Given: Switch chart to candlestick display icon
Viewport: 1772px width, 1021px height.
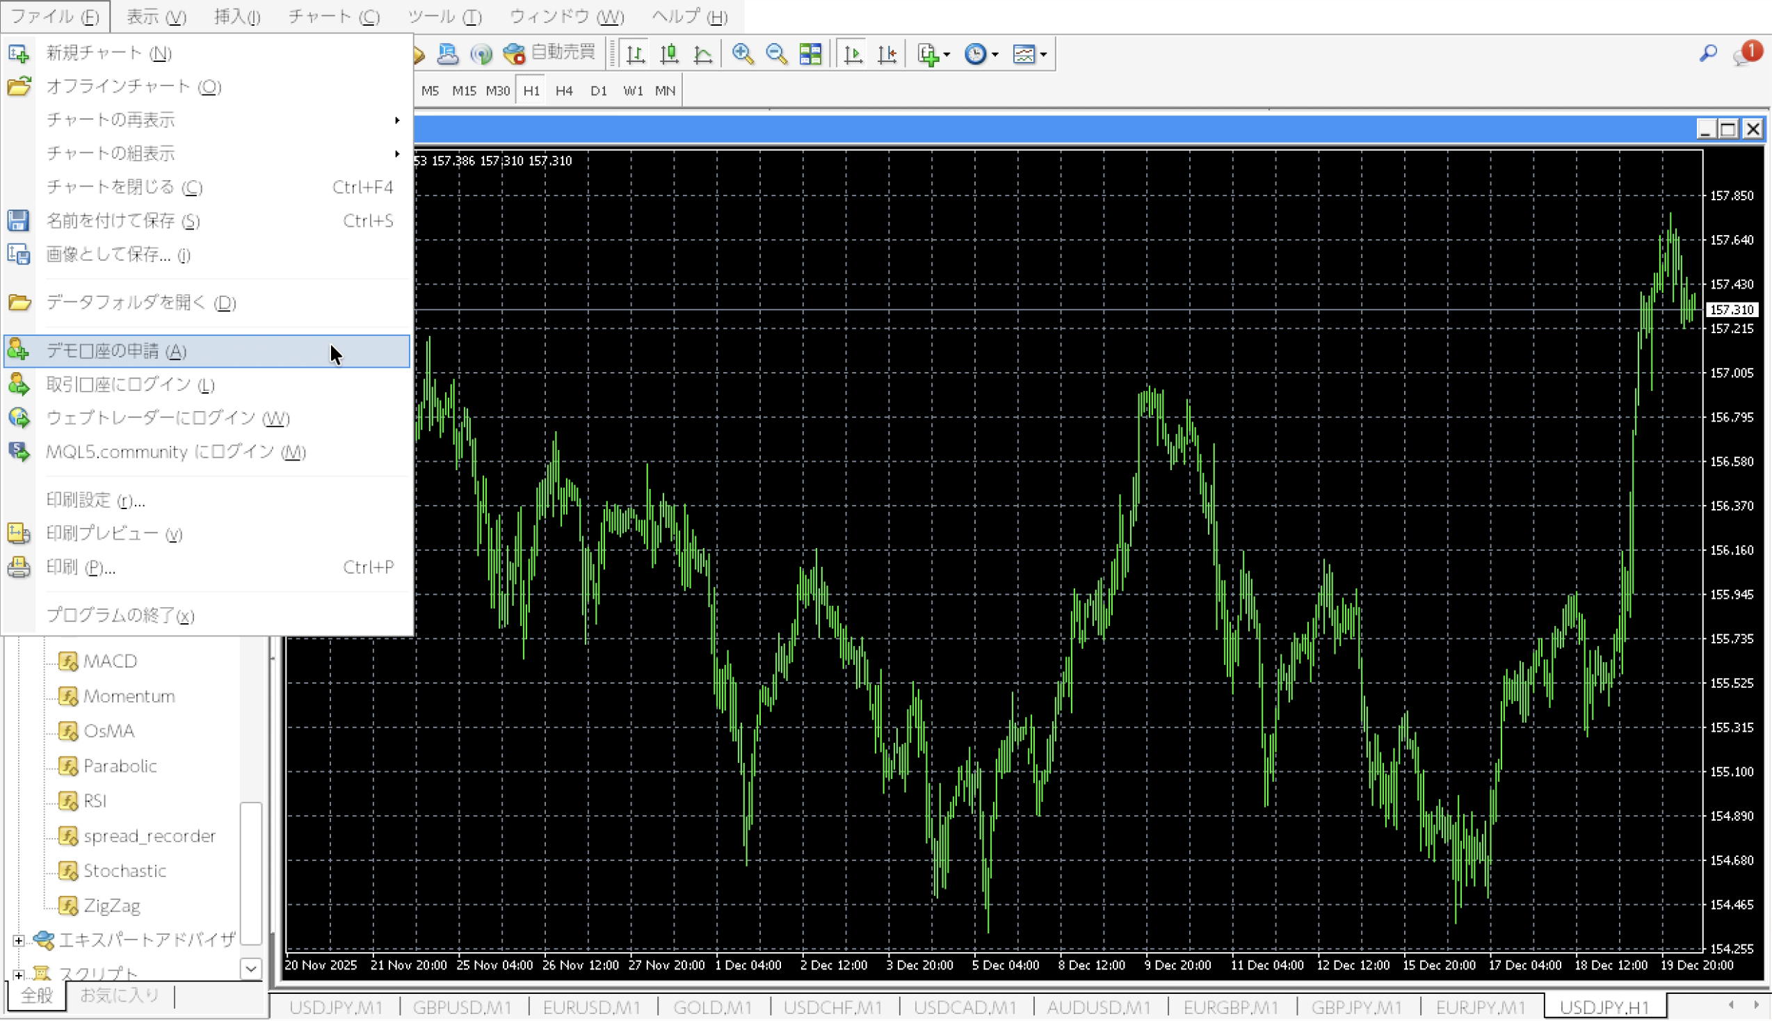Looking at the screenshot, I should tap(669, 54).
